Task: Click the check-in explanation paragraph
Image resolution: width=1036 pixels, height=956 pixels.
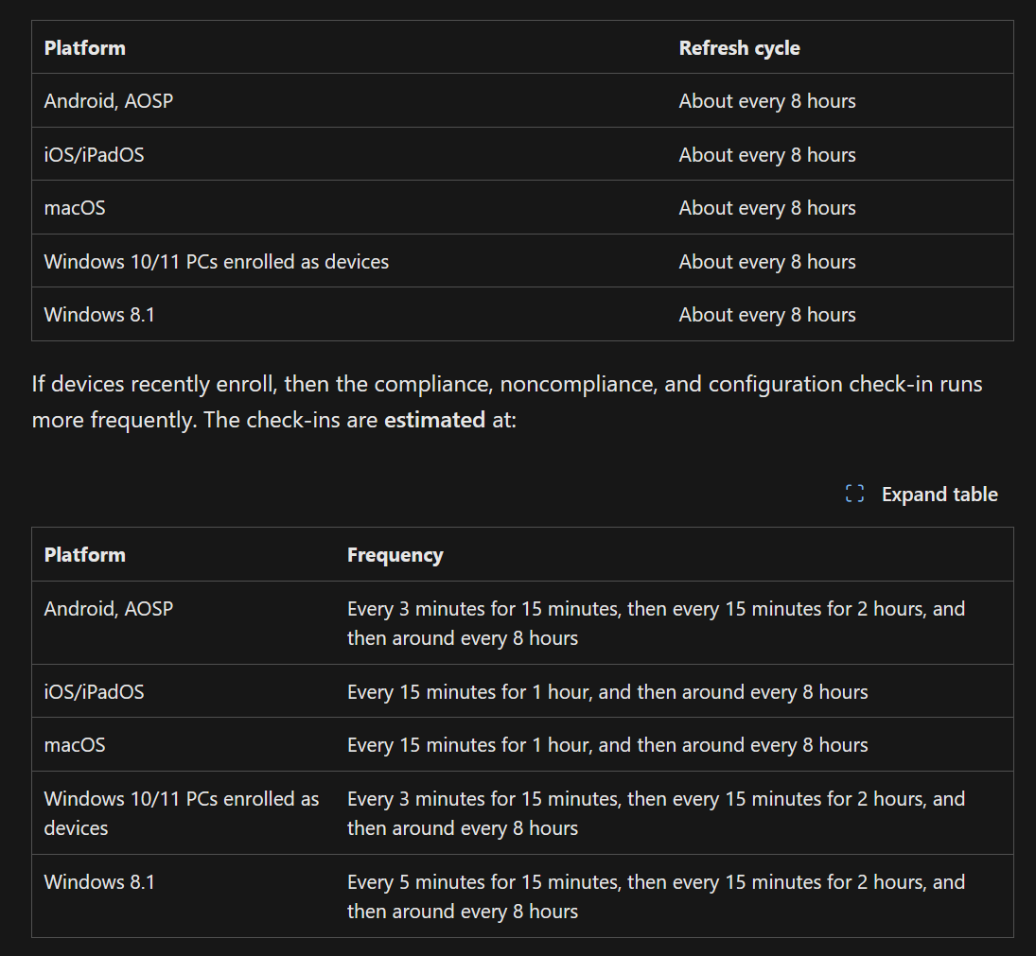Action: [506, 401]
